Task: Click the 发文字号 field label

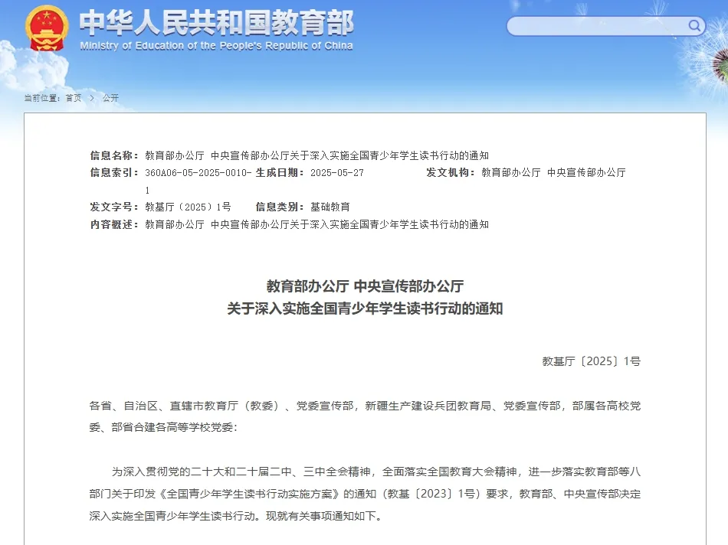Action: [114, 207]
